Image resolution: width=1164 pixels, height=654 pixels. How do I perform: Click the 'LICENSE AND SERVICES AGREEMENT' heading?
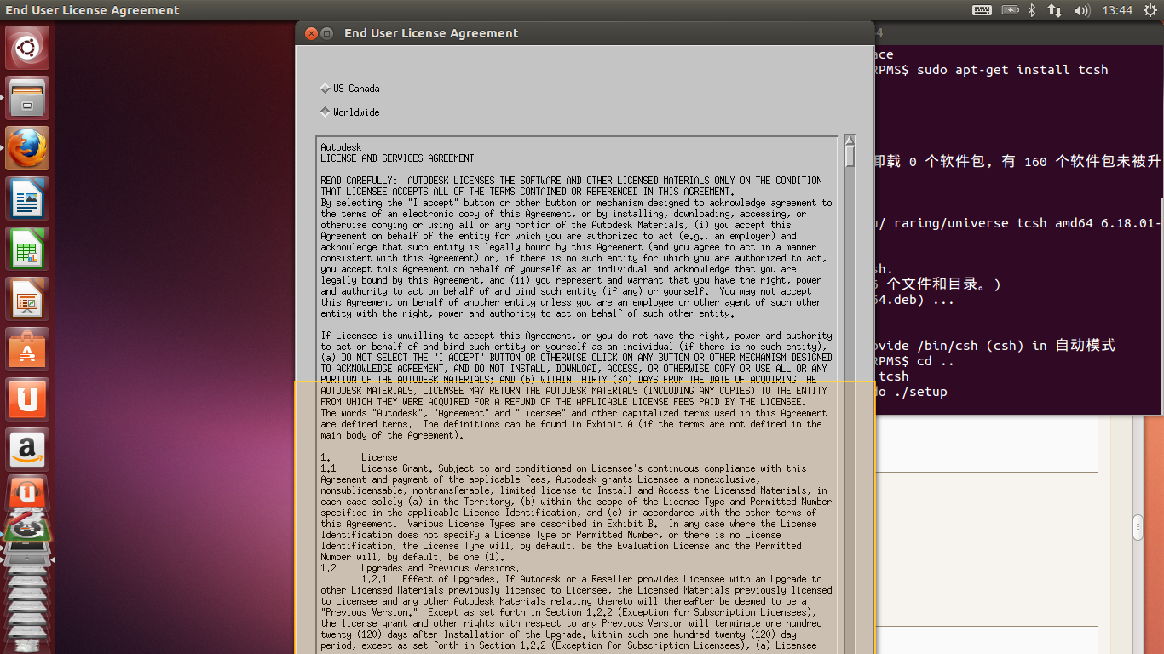click(397, 158)
